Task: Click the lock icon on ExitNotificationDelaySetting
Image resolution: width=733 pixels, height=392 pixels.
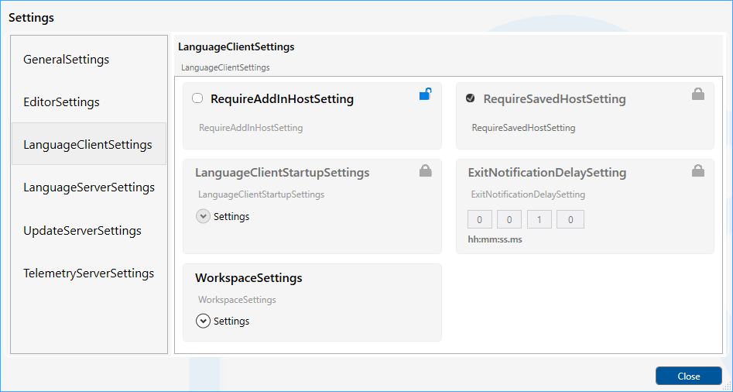Action: 697,170
